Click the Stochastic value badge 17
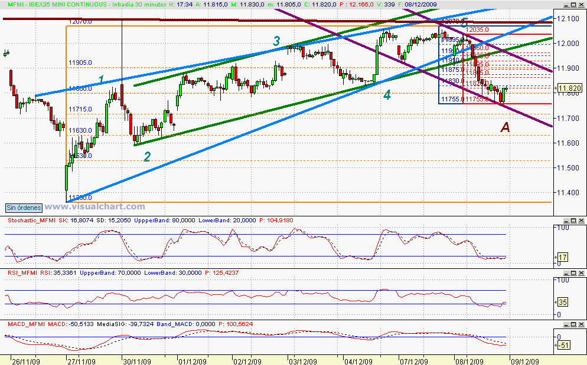The width and height of the screenshot is (587, 365). pyautogui.click(x=563, y=257)
